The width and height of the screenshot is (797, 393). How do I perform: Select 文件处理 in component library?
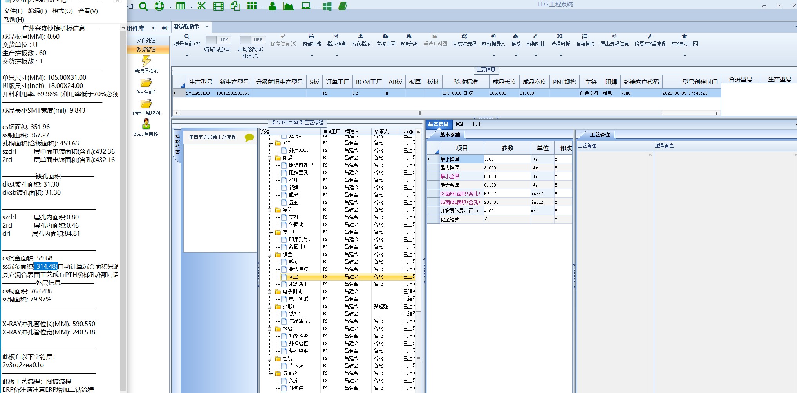146,40
